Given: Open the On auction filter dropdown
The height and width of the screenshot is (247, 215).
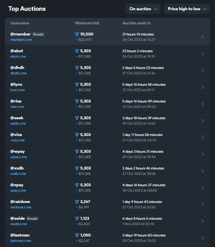Looking at the screenshot, I should click(x=143, y=9).
